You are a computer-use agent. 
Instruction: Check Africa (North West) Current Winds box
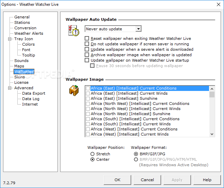[88, 109]
